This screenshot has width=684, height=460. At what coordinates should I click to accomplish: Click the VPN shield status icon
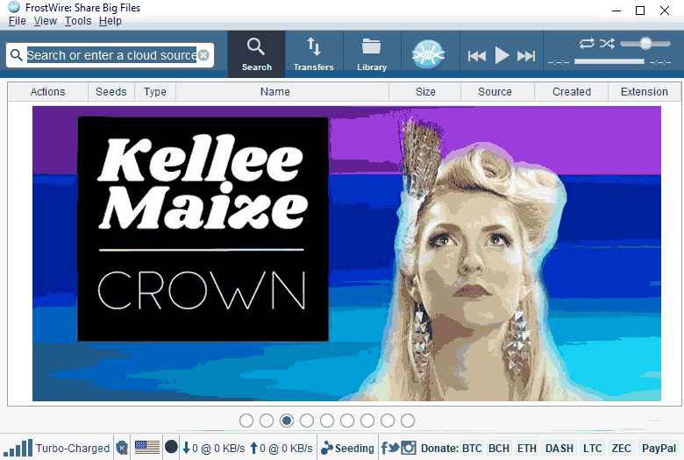point(122,448)
